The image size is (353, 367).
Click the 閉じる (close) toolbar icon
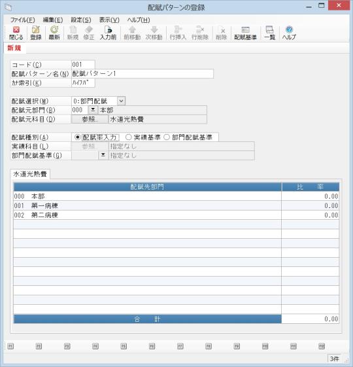[x=16, y=33]
